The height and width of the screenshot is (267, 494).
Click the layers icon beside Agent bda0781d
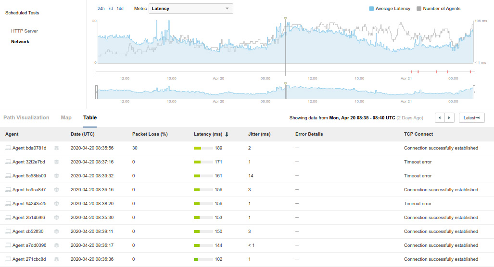coord(56,148)
